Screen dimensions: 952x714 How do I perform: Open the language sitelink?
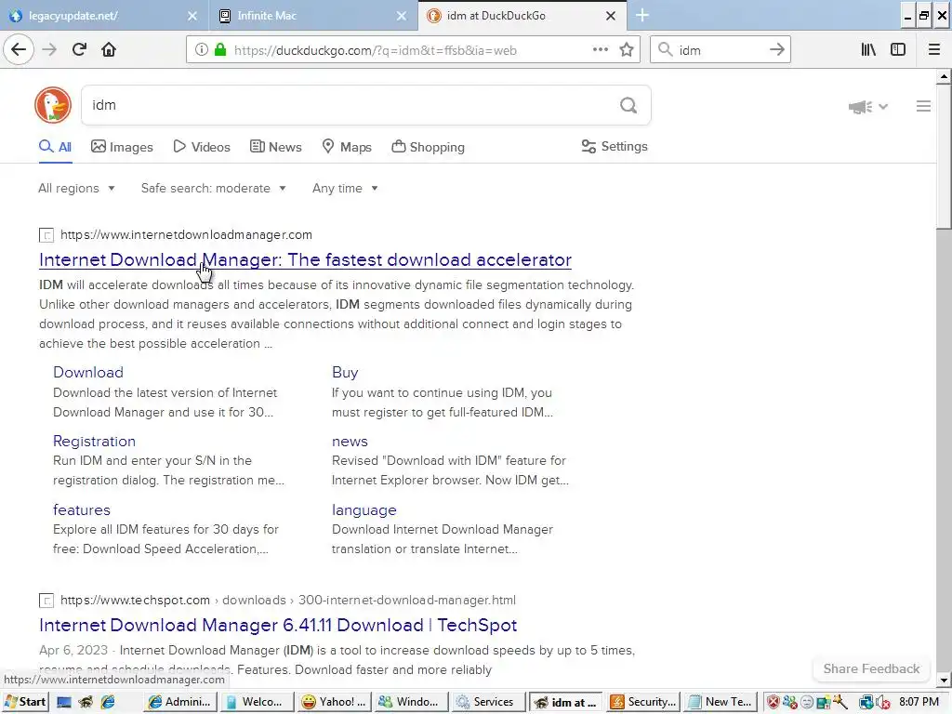(364, 510)
